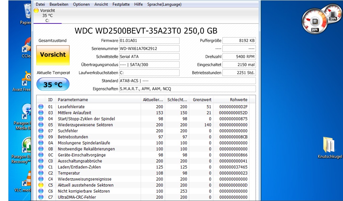Click the status icon for Start/Stopp-Zyklen der Spindel
The width and height of the screenshot is (343, 201).
[x=41, y=119]
